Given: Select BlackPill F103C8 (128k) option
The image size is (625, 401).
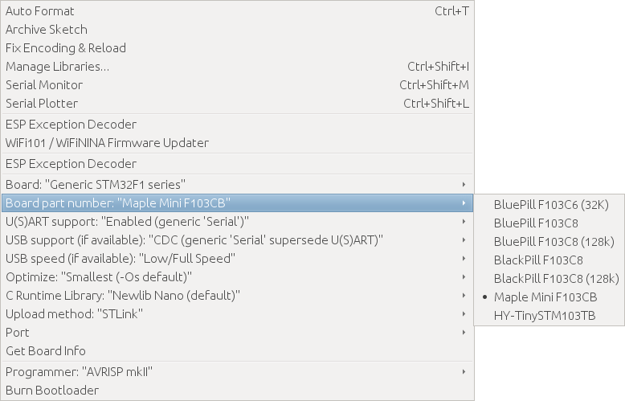Looking at the screenshot, I should pyautogui.click(x=556, y=279).
